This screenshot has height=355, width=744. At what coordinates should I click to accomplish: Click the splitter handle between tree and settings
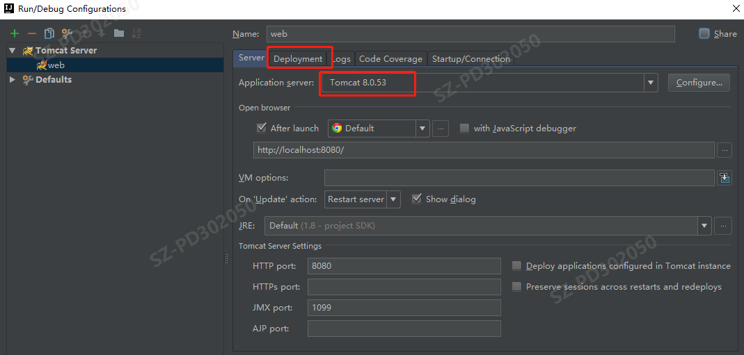pyautogui.click(x=227, y=258)
